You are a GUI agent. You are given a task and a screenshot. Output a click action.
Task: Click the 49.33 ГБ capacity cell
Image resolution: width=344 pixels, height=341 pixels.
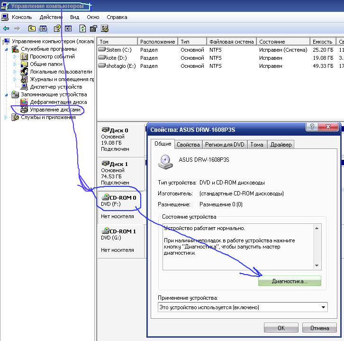(x=323, y=66)
